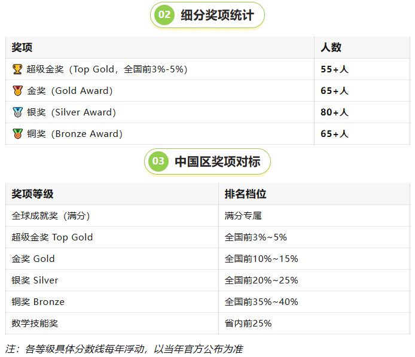Click the gold medal icon beside 金奖
Viewport: 415px width, 357px height.
click(17, 91)
